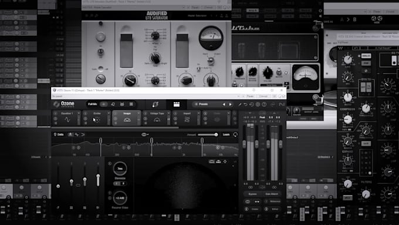Open the channel mode dropdown above the spectrum

[145, 135]
